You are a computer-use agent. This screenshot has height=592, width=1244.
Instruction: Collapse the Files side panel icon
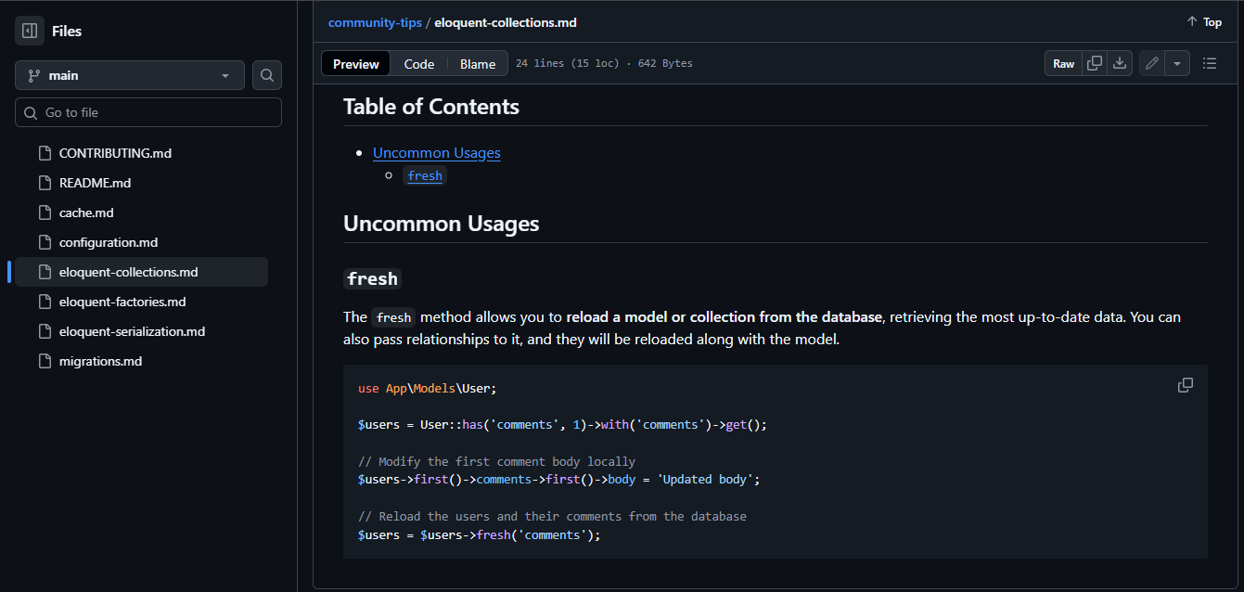click(x=30, y=31)
